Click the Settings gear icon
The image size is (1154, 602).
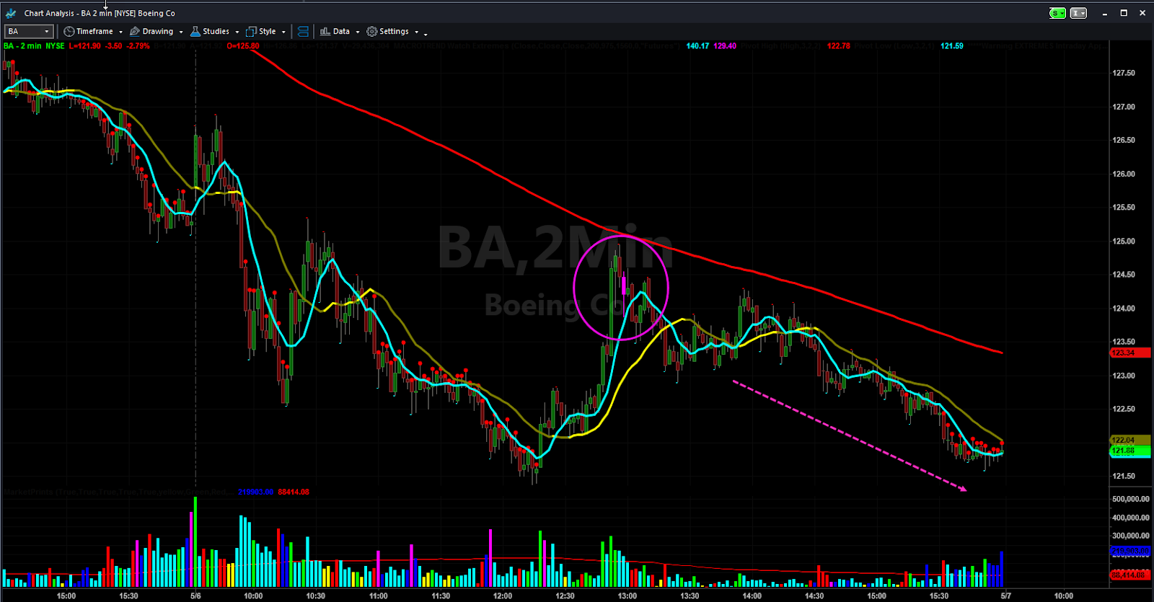372,32
